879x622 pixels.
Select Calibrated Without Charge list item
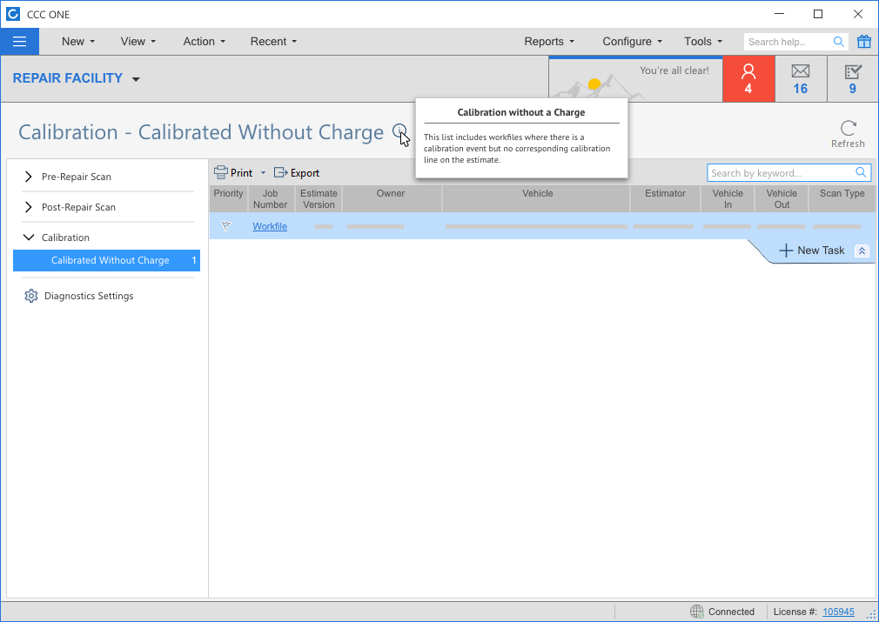(x=106, y=261)
